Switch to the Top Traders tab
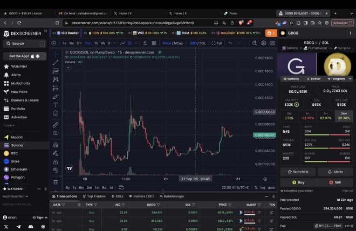The image size is (356, 231). pyautogui.click(x=94, y=196)
